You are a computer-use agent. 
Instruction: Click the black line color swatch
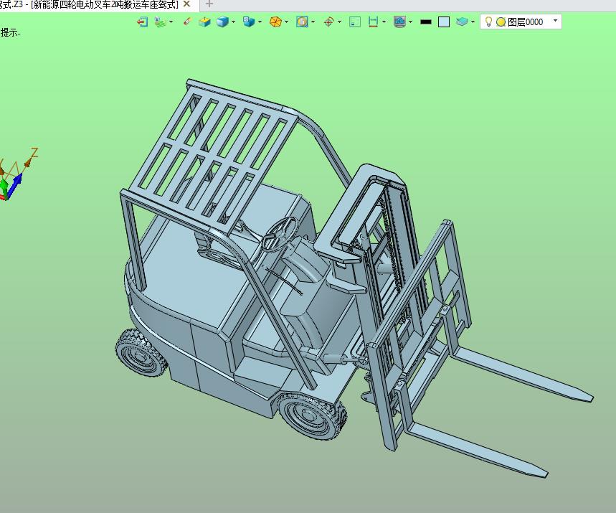coord(426,22)
